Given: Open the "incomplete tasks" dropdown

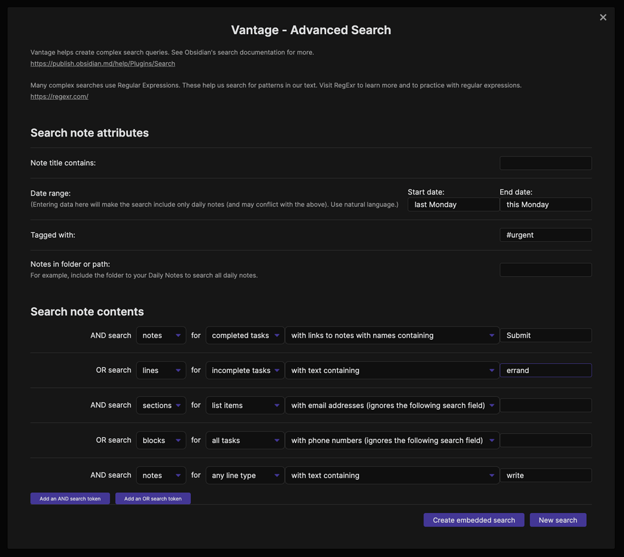Looking at the screenshot, I should pos(244,370).
